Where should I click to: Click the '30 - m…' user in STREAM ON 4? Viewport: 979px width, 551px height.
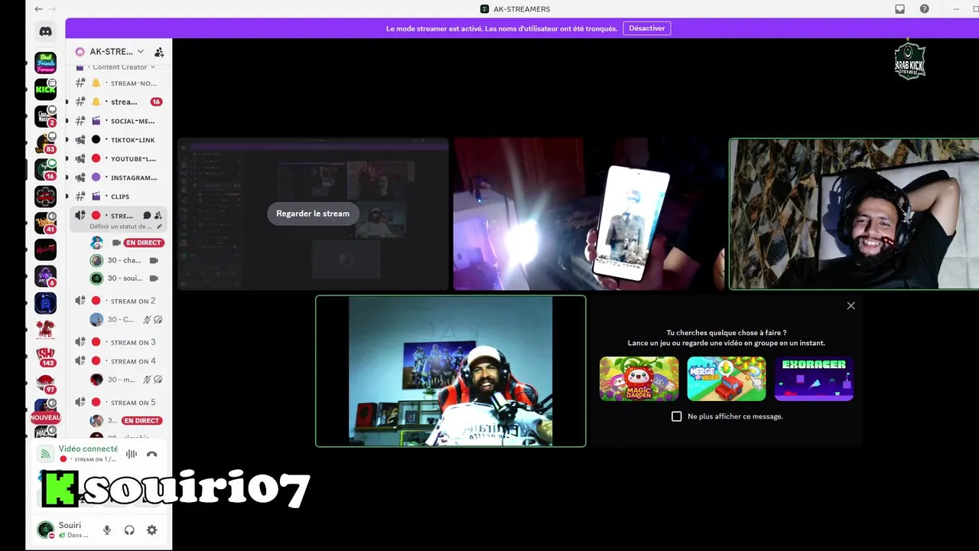126,380
